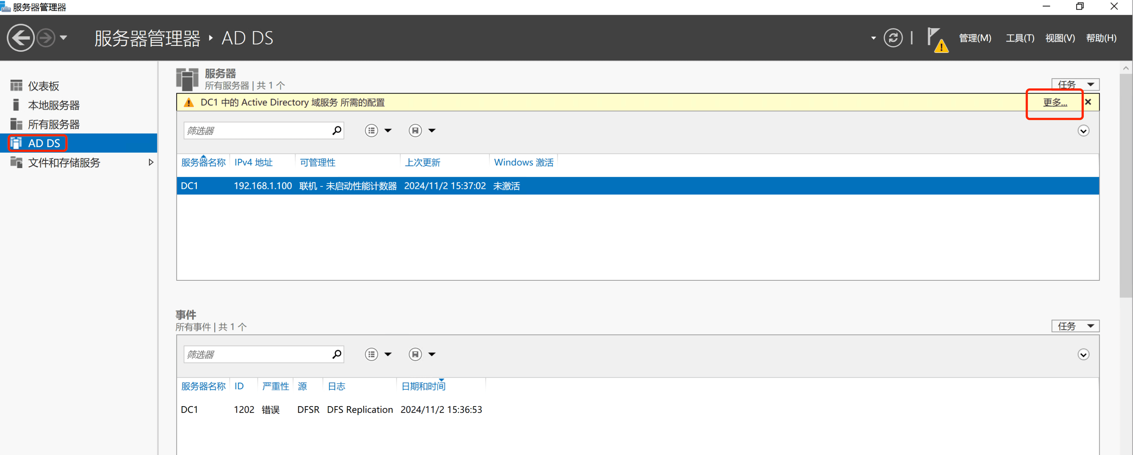Click the 更多... link in warning banner
Viewport: 1133px width, 455px height.
(x=1055, y=102)
